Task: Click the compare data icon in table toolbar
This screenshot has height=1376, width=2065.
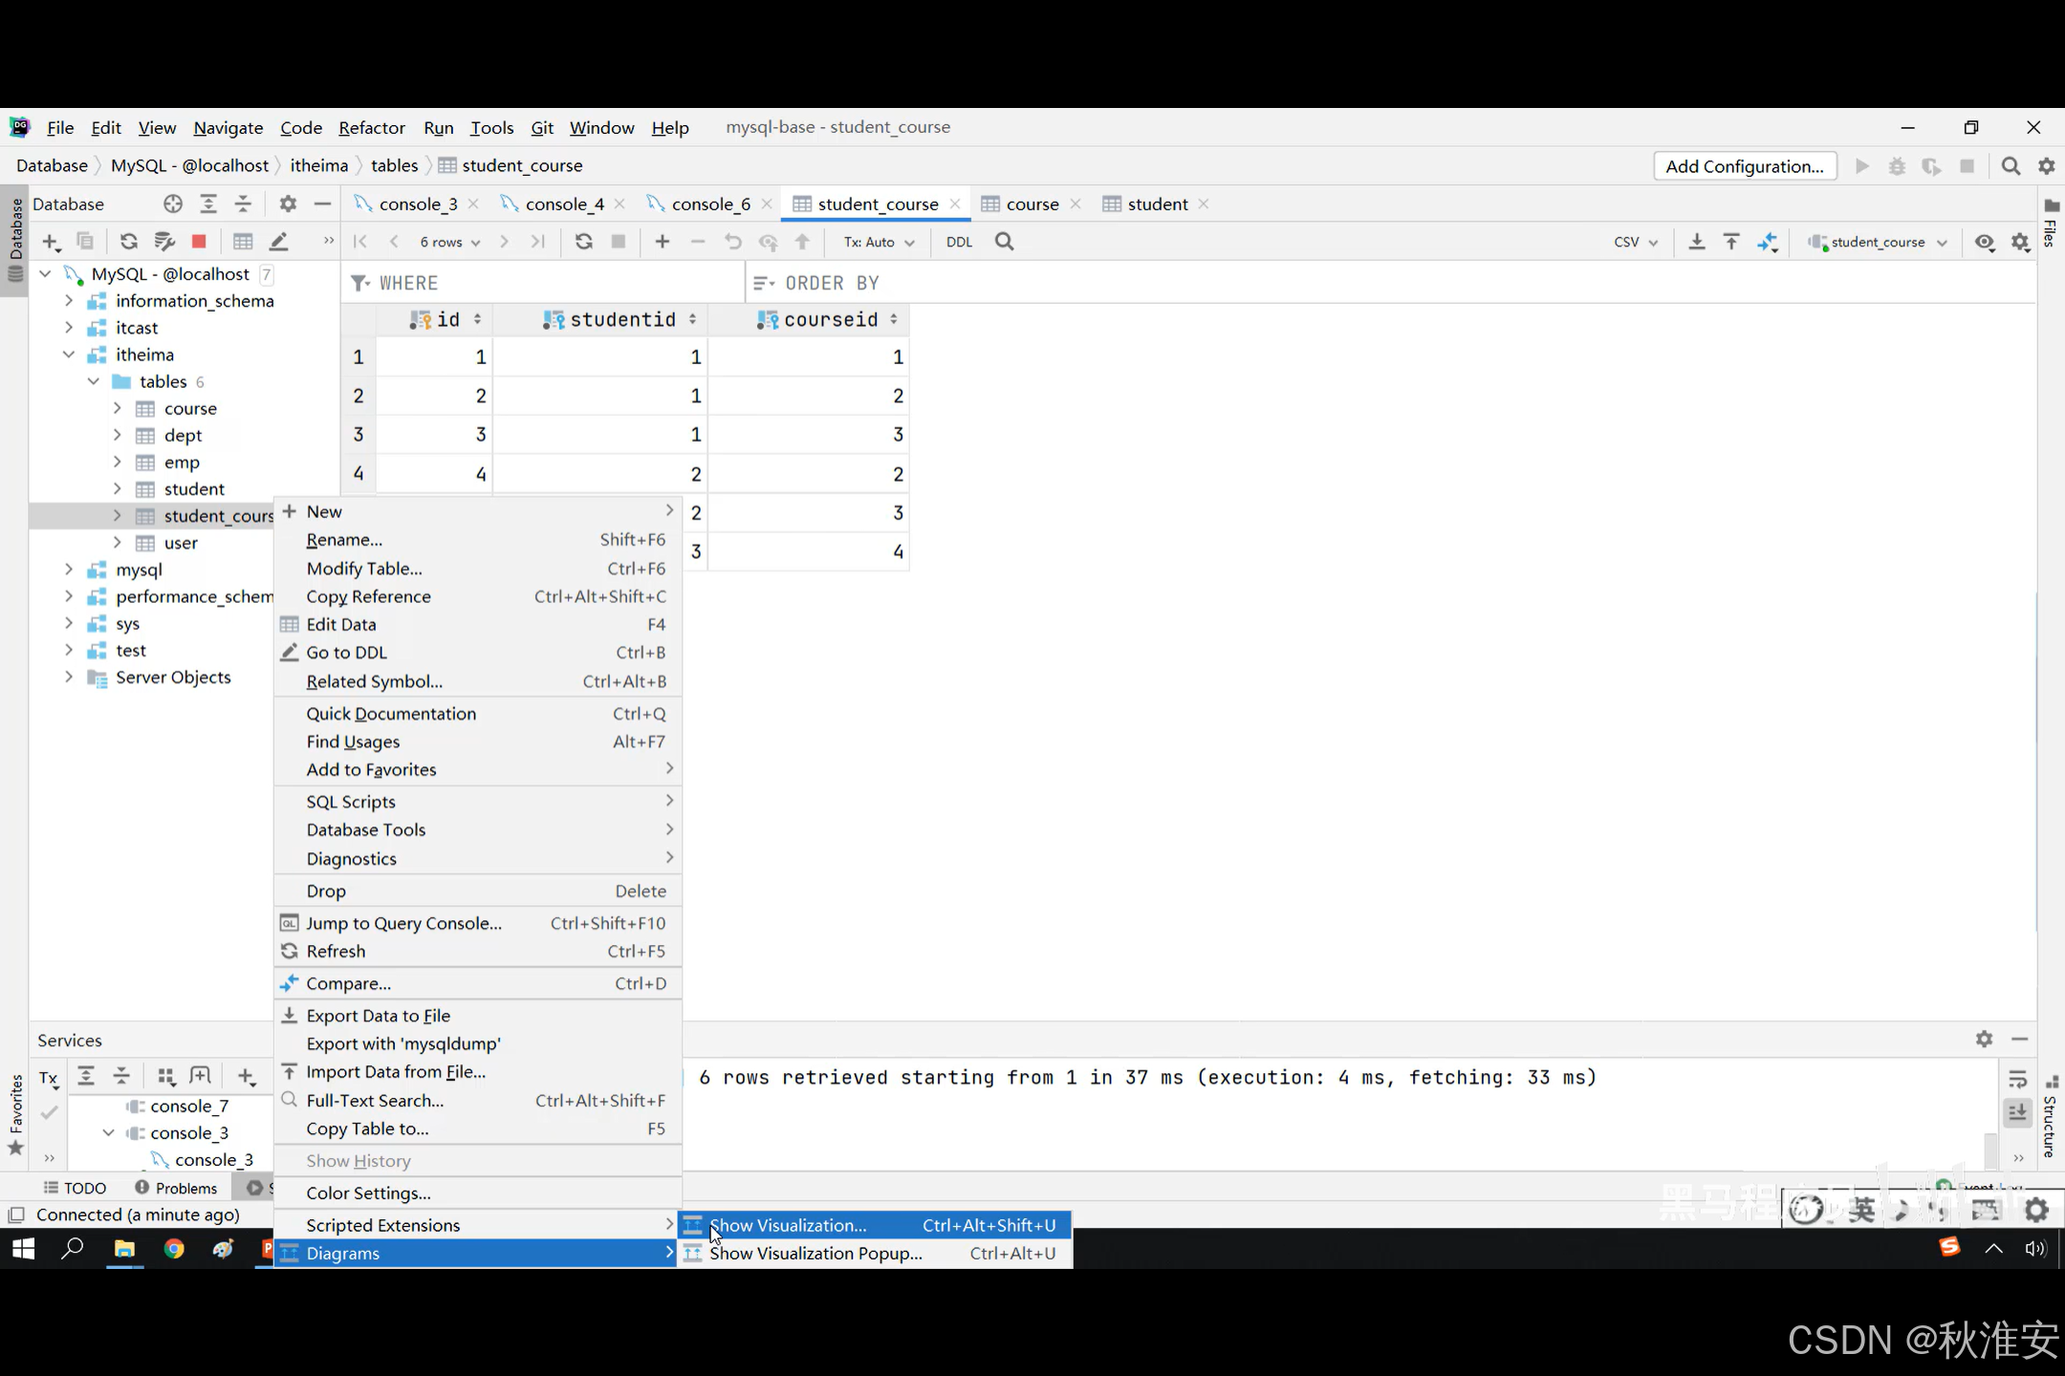Action: [x=1767, y=242]
